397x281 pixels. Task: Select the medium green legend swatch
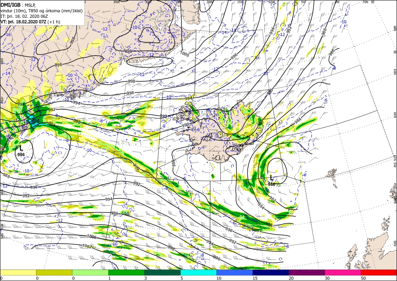(126, 272)
